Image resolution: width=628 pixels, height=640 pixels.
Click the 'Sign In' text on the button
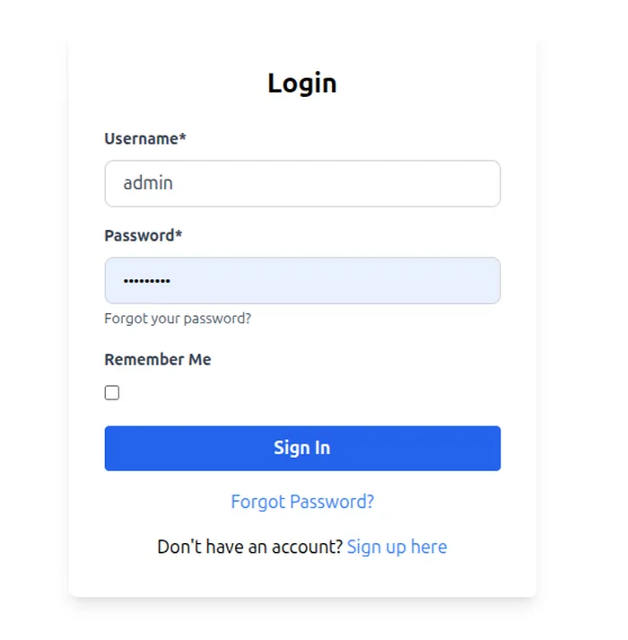302,448
